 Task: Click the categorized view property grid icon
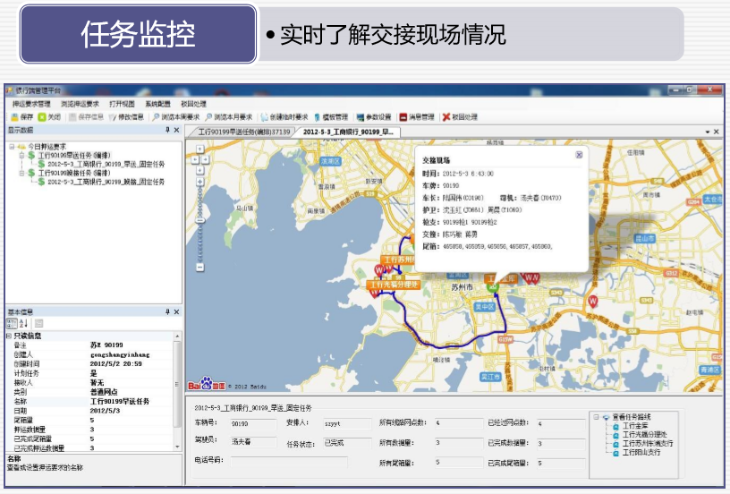tap(12, 323)
